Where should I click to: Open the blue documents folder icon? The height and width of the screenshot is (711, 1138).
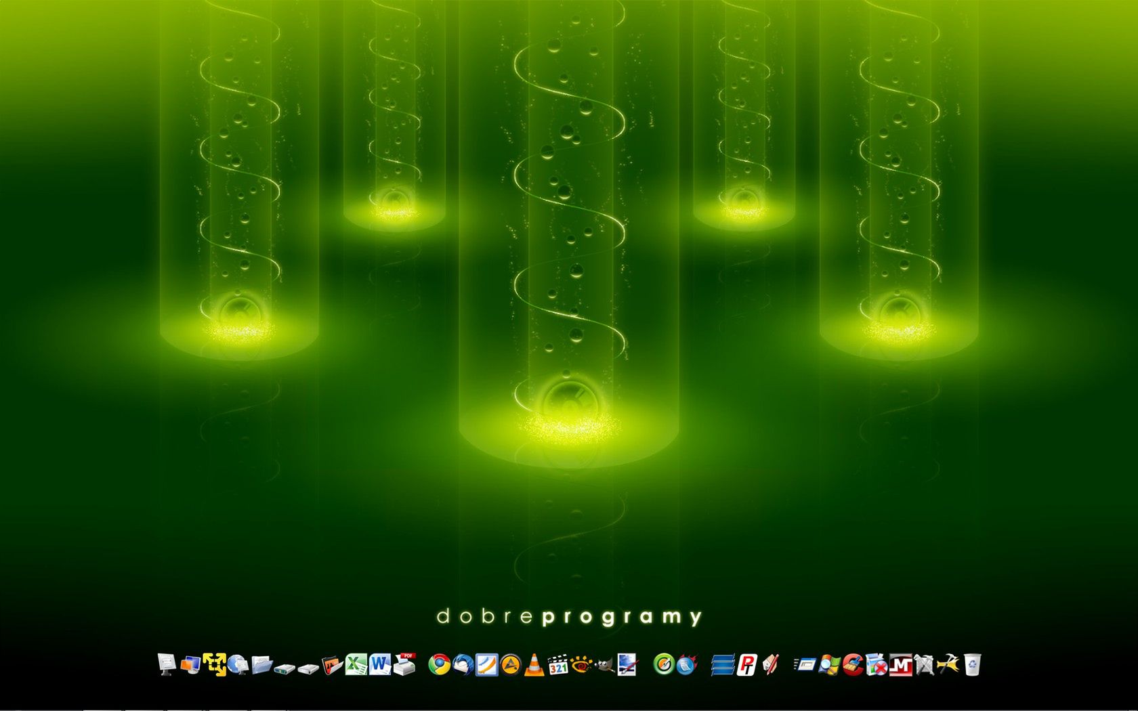click(x=261, y=665)
